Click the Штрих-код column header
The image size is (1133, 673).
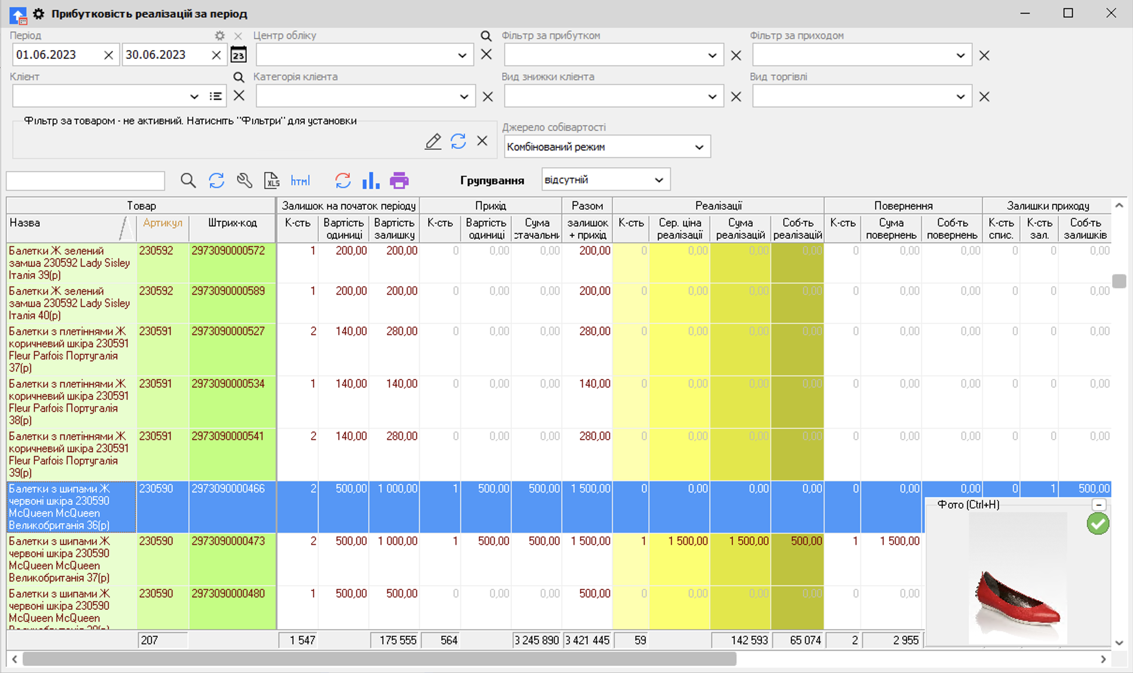pyautogui.click(x=232, y=223)
